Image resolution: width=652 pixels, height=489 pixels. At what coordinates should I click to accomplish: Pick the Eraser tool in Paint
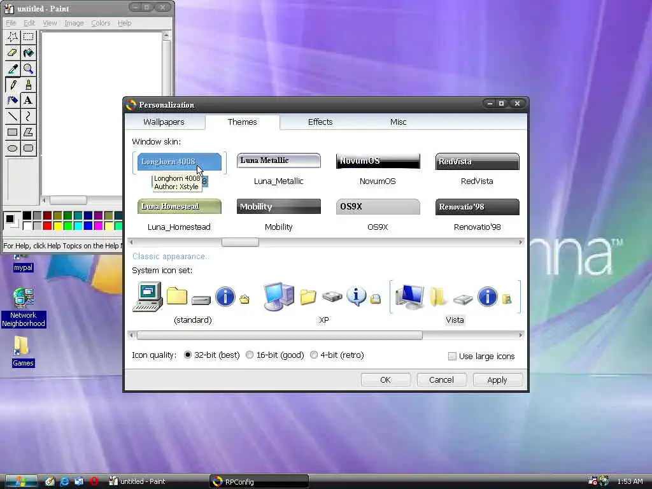tap(13, 53)
